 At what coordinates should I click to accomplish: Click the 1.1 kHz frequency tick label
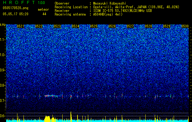point(3,40)
